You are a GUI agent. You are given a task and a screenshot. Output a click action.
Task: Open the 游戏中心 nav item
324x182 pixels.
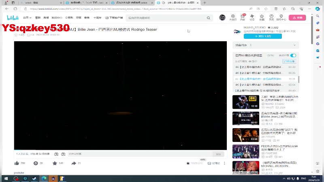click(57, 18)
